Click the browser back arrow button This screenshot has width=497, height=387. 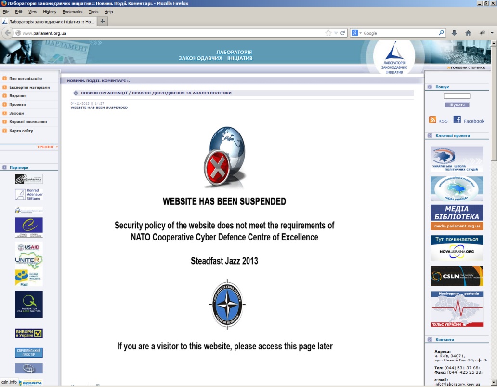(x=7, y=33)
